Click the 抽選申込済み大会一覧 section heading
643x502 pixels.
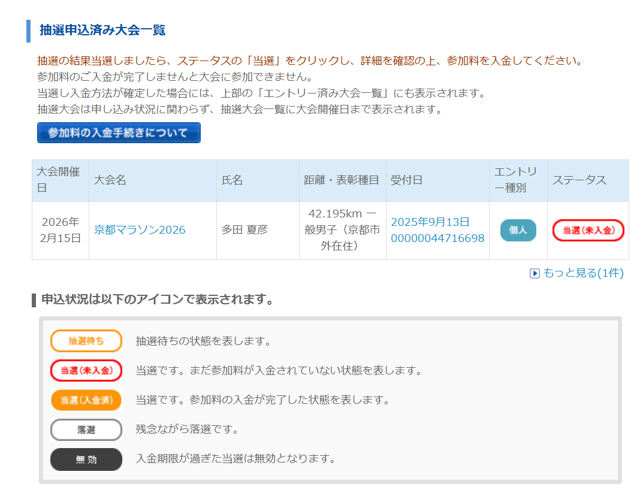point(102,30)
